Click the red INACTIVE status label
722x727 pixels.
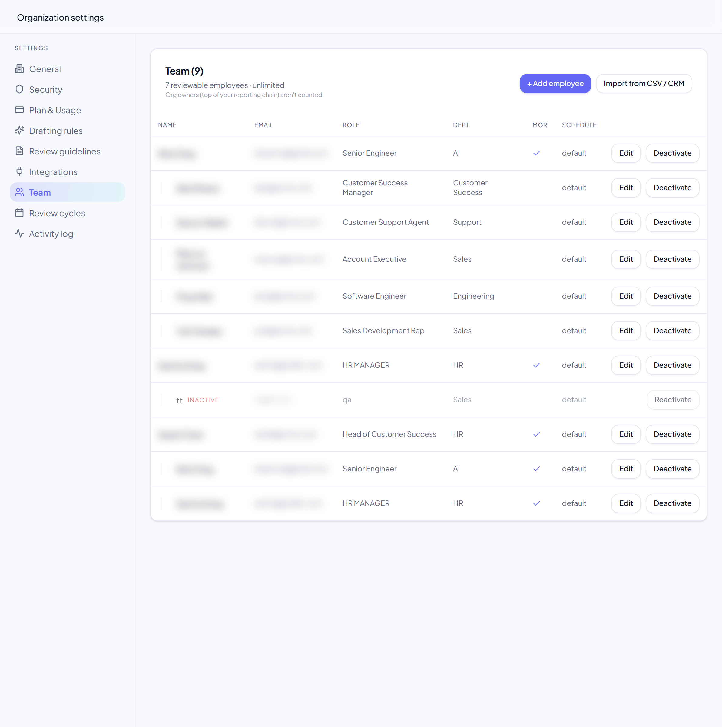(203, 400)
